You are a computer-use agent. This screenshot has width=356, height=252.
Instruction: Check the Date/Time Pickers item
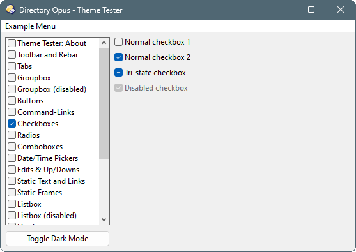point(12,158)
